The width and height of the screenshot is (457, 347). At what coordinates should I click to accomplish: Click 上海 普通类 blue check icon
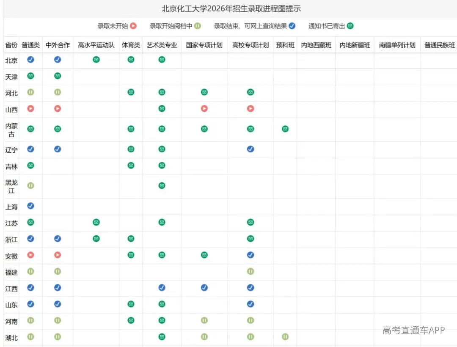click(30, 206)
